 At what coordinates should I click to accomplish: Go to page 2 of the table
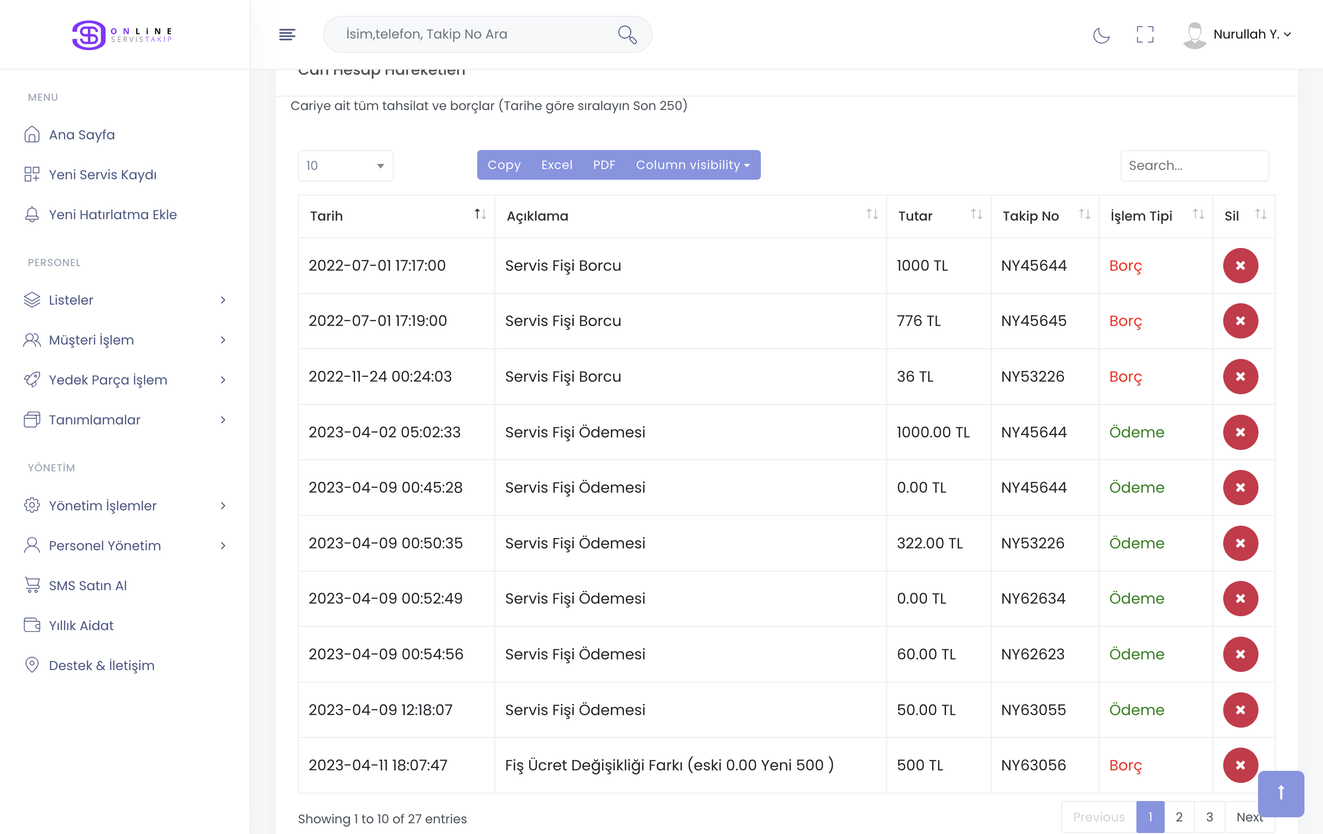[1179, 817]
